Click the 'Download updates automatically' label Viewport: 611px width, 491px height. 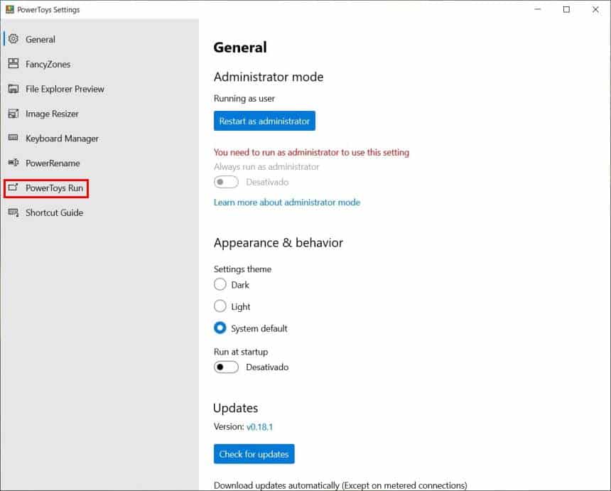pyautogui.click(x=340, y=485)
